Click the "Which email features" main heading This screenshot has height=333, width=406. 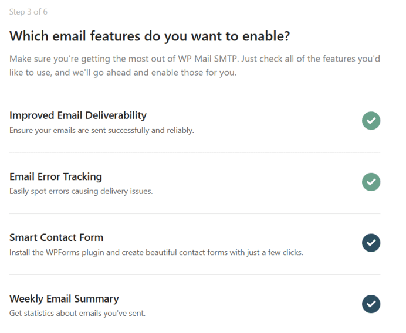pyautogui.click(x=150, y=36)
